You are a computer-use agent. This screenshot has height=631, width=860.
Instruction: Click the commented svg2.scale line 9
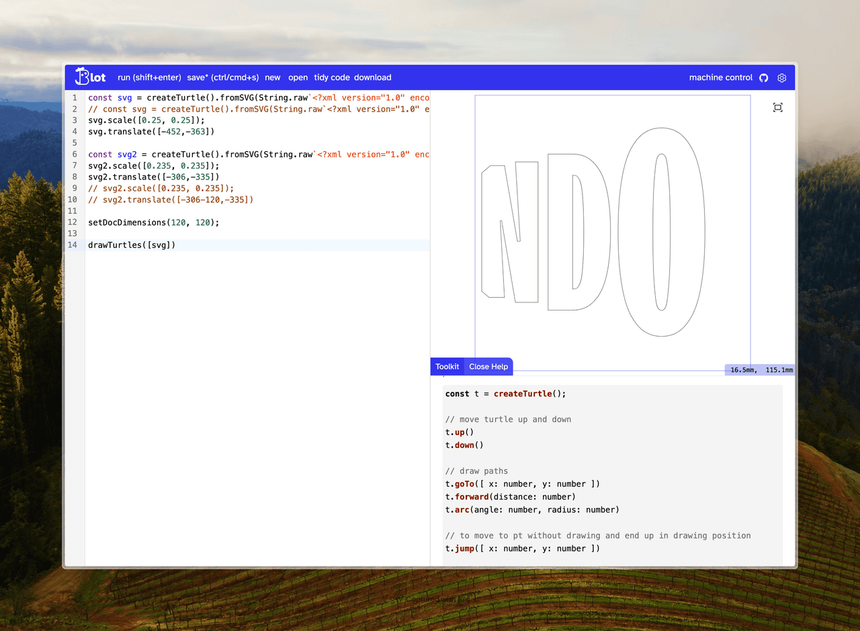pos(161,189)
